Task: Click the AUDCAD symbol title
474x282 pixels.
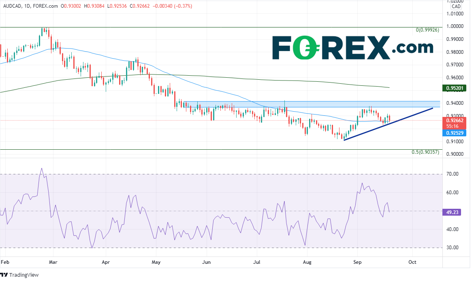Action: pos(12,6)
